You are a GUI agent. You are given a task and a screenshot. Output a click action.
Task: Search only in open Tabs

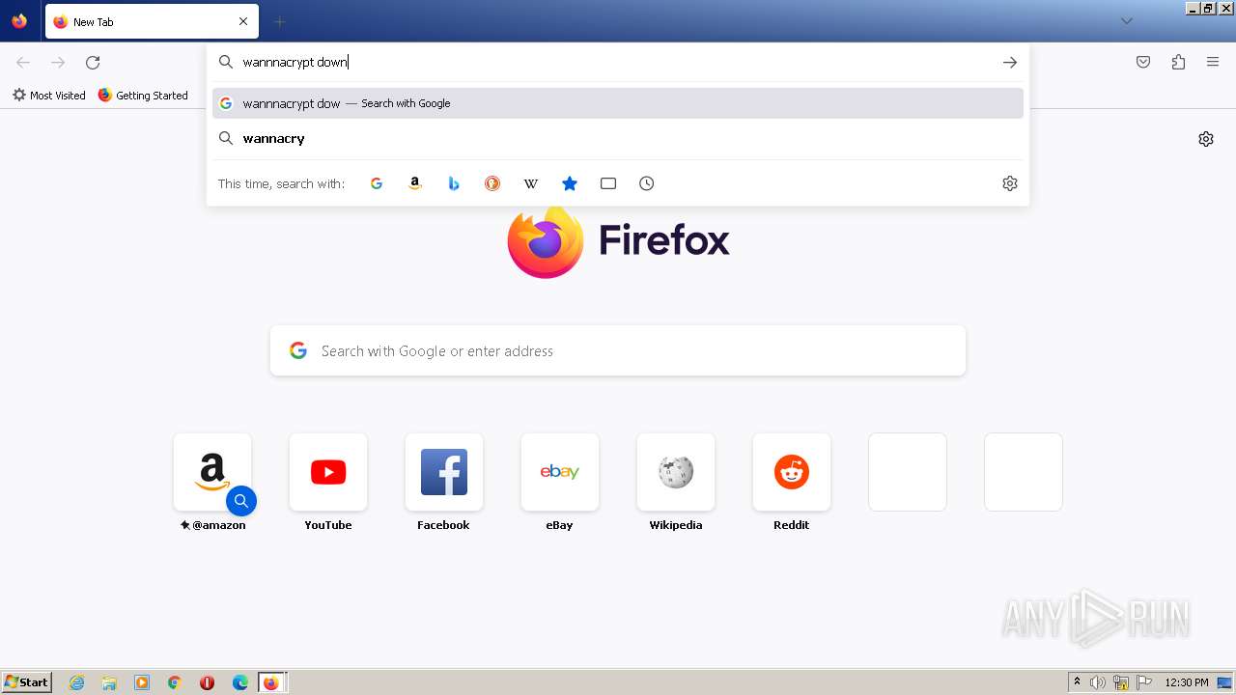(x=608, y=183)
